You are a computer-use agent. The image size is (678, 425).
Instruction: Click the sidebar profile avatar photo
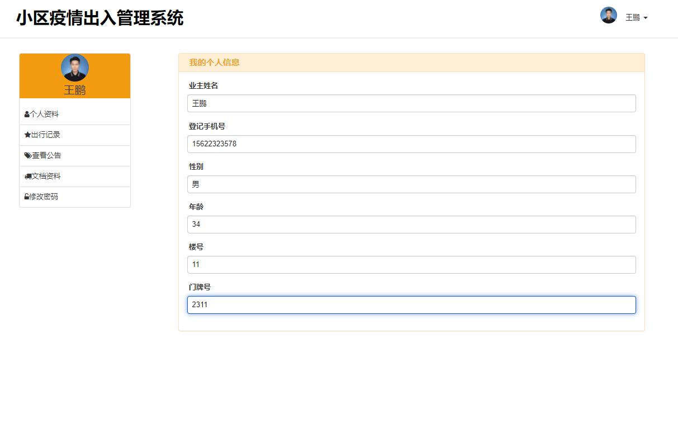tap(74, 67)
